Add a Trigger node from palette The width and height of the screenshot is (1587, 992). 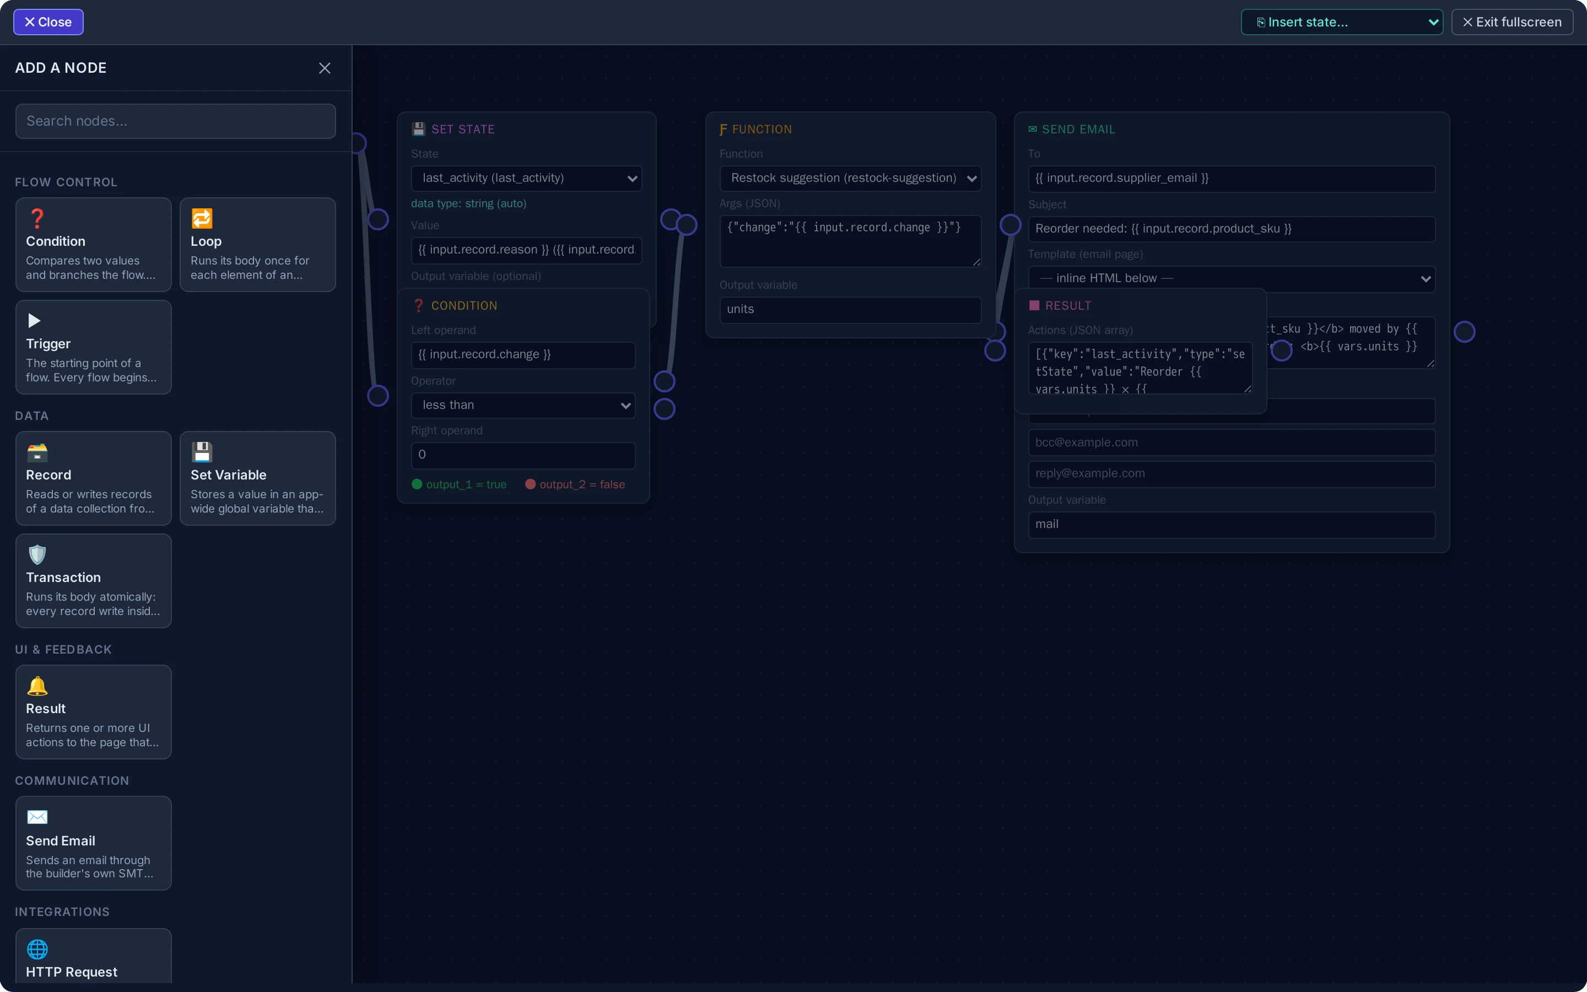[93, 347]
